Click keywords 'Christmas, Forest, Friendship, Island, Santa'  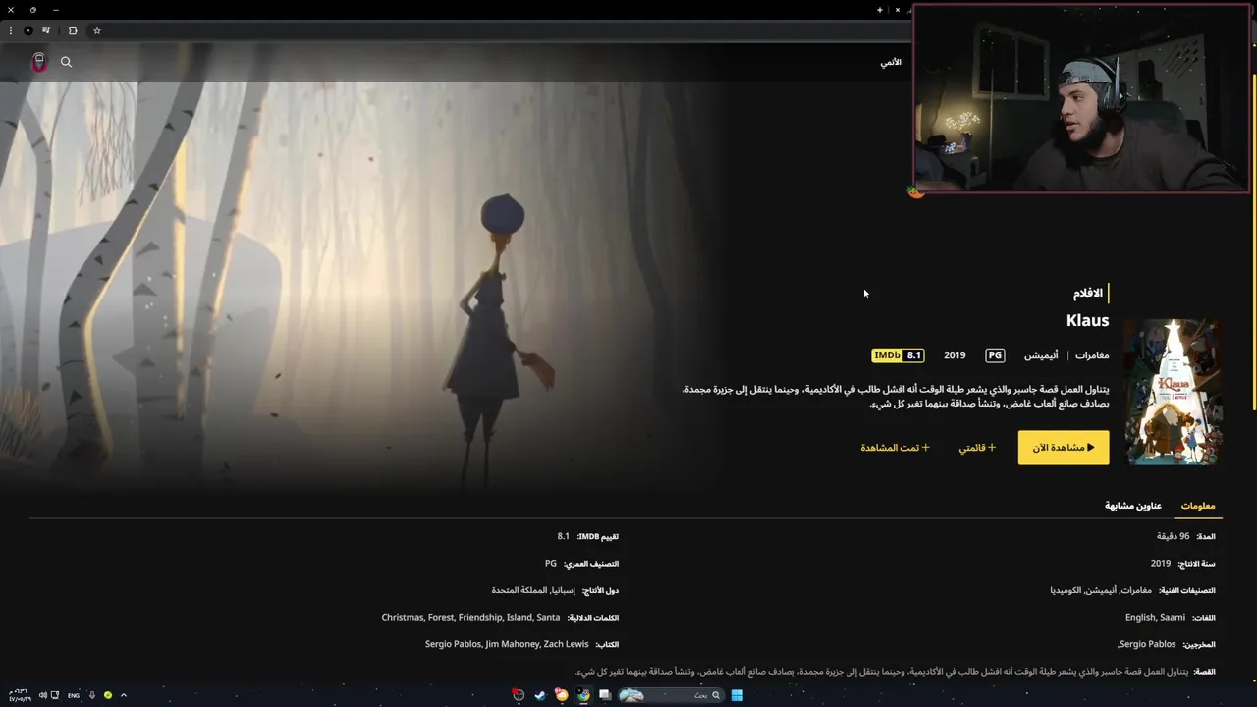tap(470, 618)
